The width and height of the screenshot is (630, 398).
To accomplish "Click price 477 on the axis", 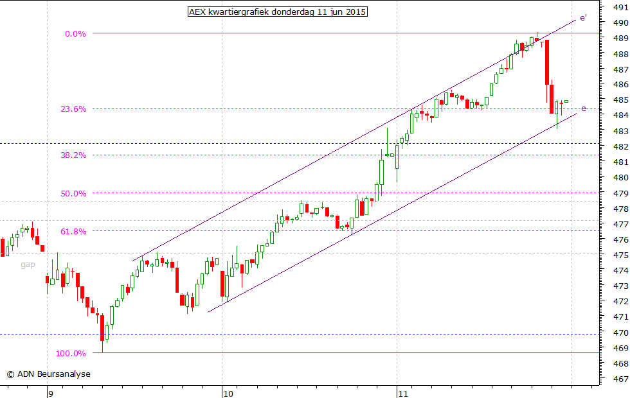I will click(x=621, y=224).
